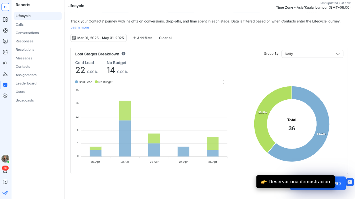Screen dimensions: 355x199
Task: Open the Users report
Action: coord(20,92)
